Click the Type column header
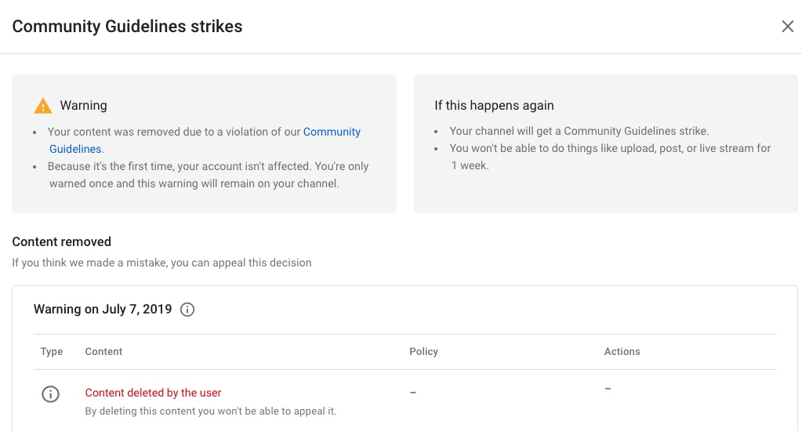This screenshot has width=802, height=431. 52,352
